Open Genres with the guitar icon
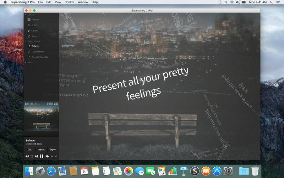284x178 pixels. [33, 31]
